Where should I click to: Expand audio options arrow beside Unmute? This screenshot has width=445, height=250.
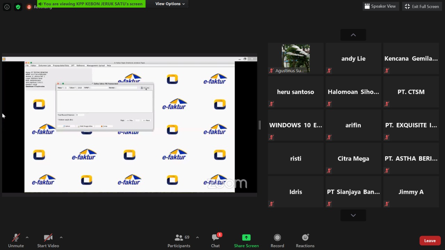[27, 237]
